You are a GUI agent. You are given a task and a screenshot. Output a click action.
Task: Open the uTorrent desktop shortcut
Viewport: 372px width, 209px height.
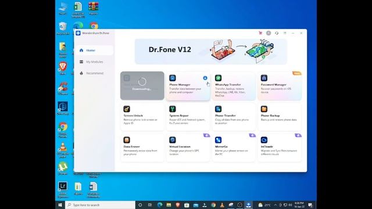[63, 168]
